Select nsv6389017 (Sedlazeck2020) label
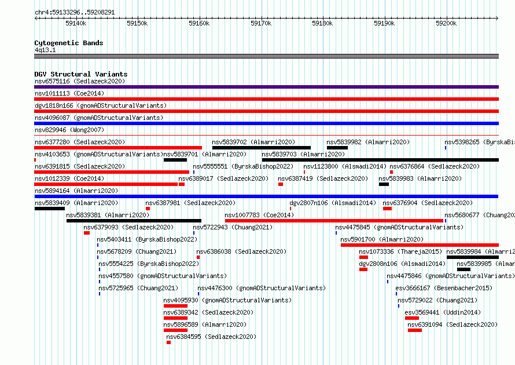The image size is (515, 365). pyautogui.click(x=223, y=178)
